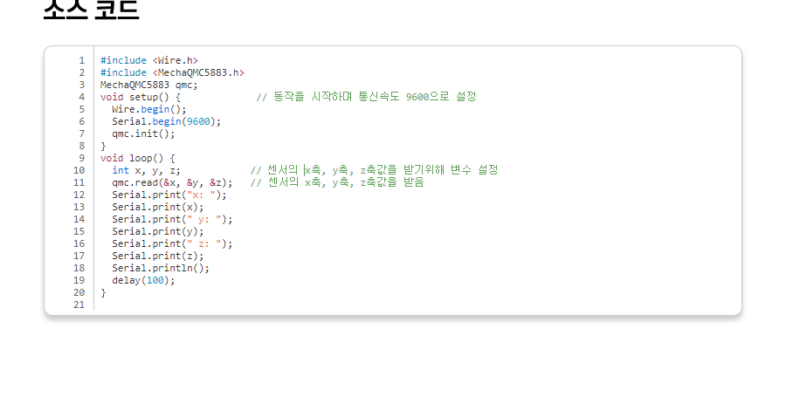The width and height of the screenshot is (786, 404).
Task: Click the 'Serial.println();' line
Action: tap(161, 268)
